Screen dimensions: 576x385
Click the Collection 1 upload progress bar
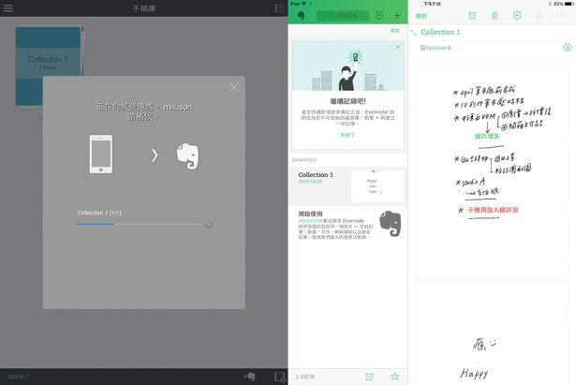(140, 224)
